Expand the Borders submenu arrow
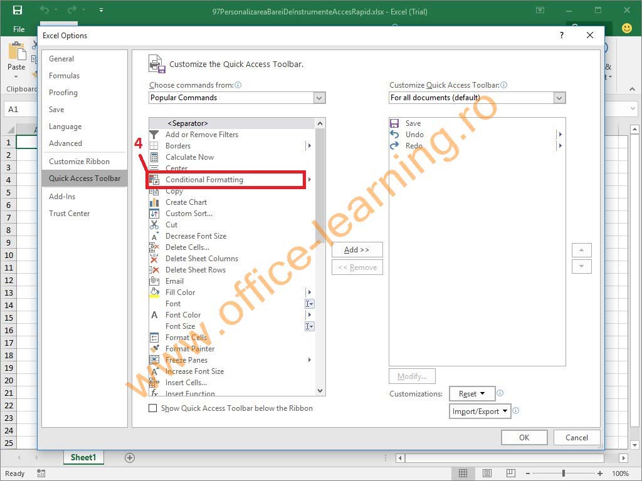This screenshot has width=642, height=481. pyautogui.click(x=310, y=145)
